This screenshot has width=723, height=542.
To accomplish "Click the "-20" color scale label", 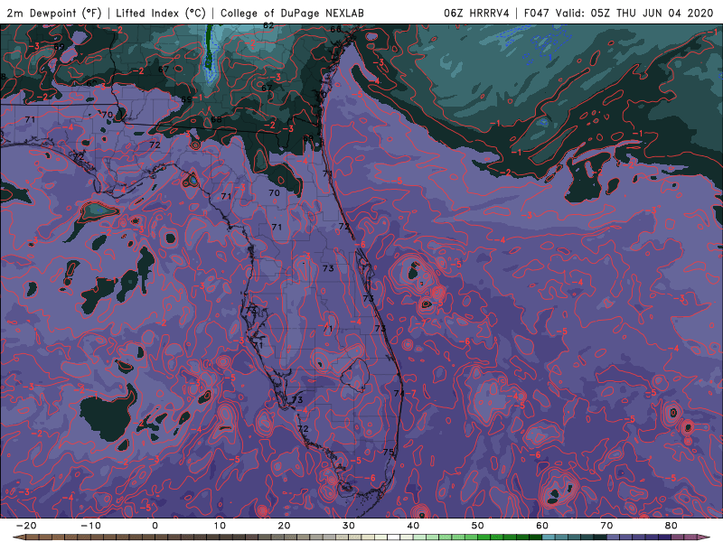I will pos(26,526).
